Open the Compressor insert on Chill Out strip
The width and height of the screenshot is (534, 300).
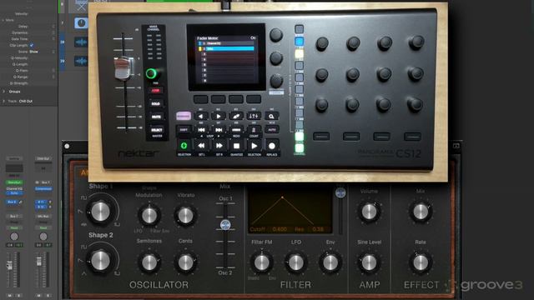click(x=43, y=189)
